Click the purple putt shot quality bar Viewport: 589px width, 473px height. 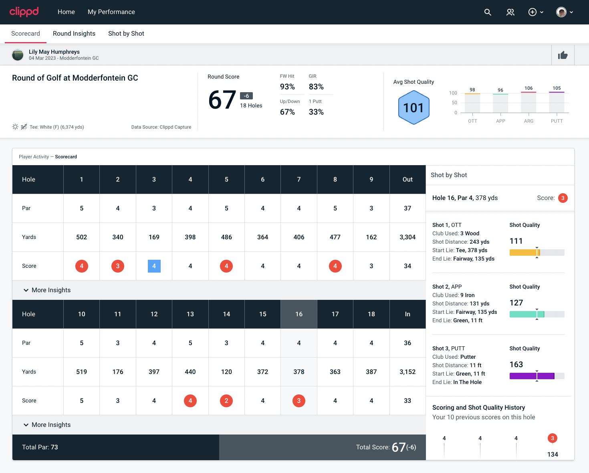point(532,376)
